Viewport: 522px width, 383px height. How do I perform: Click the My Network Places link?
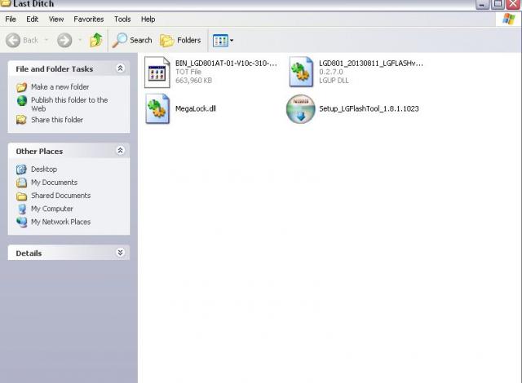tap(60, 222)
